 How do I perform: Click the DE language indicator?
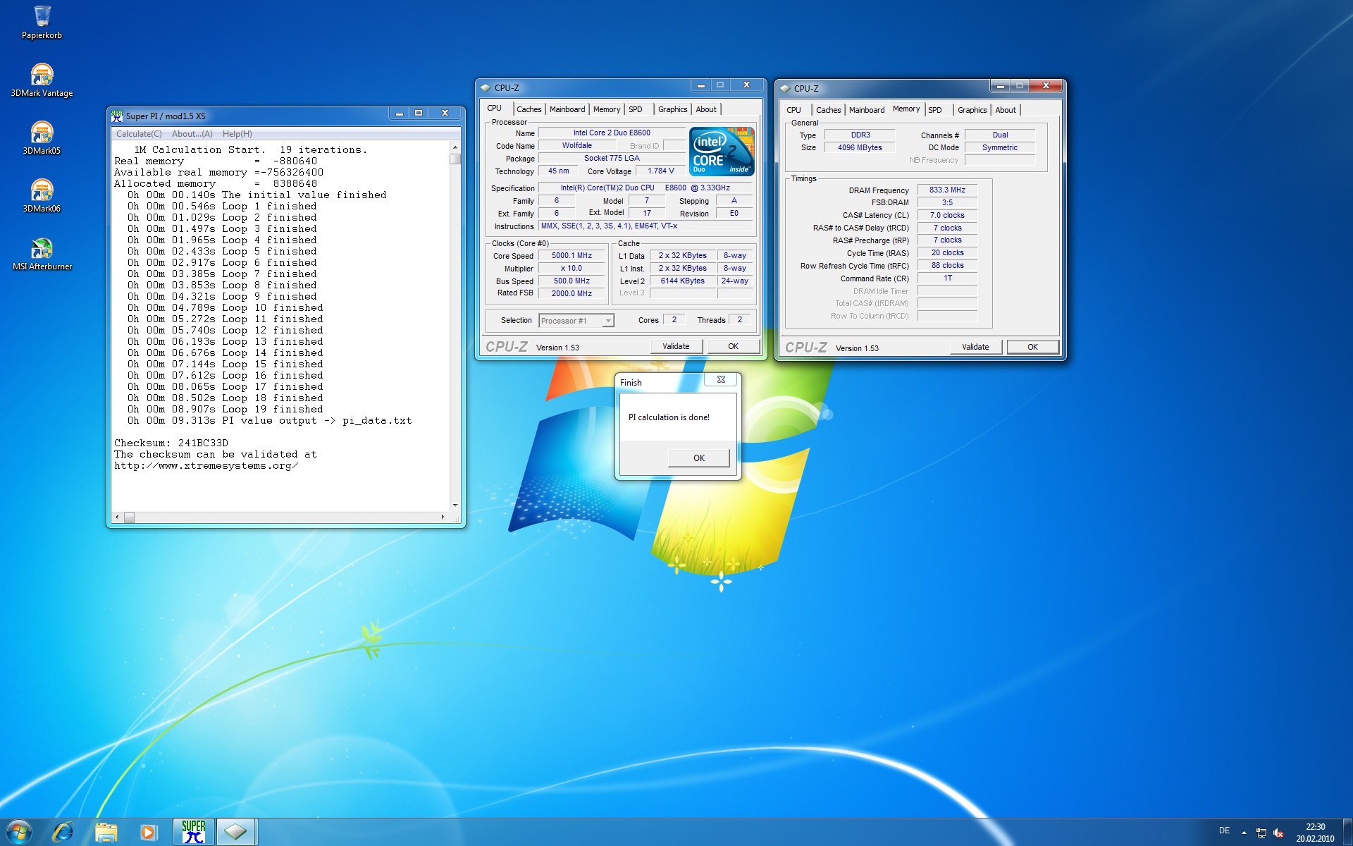[x=1225, y=830]
